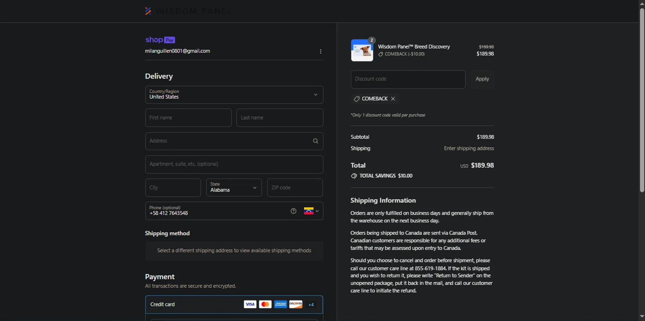The height and width of the screenshot is (321, 645).
Task: Click the Breed Discovery product thumbnail
Action: (362, 51)
